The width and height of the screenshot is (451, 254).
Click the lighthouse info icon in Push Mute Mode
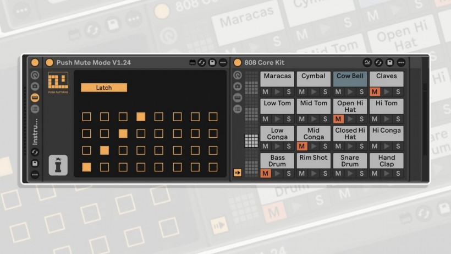[x=58, y=165]
